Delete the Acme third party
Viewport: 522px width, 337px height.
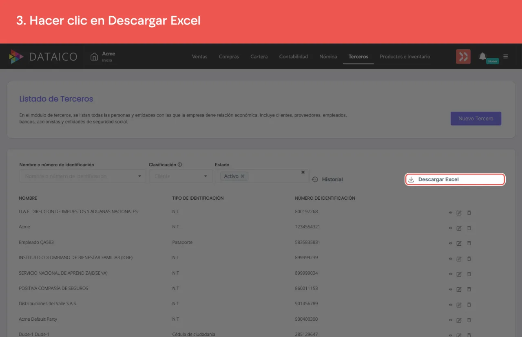click(x=469, y=228)
